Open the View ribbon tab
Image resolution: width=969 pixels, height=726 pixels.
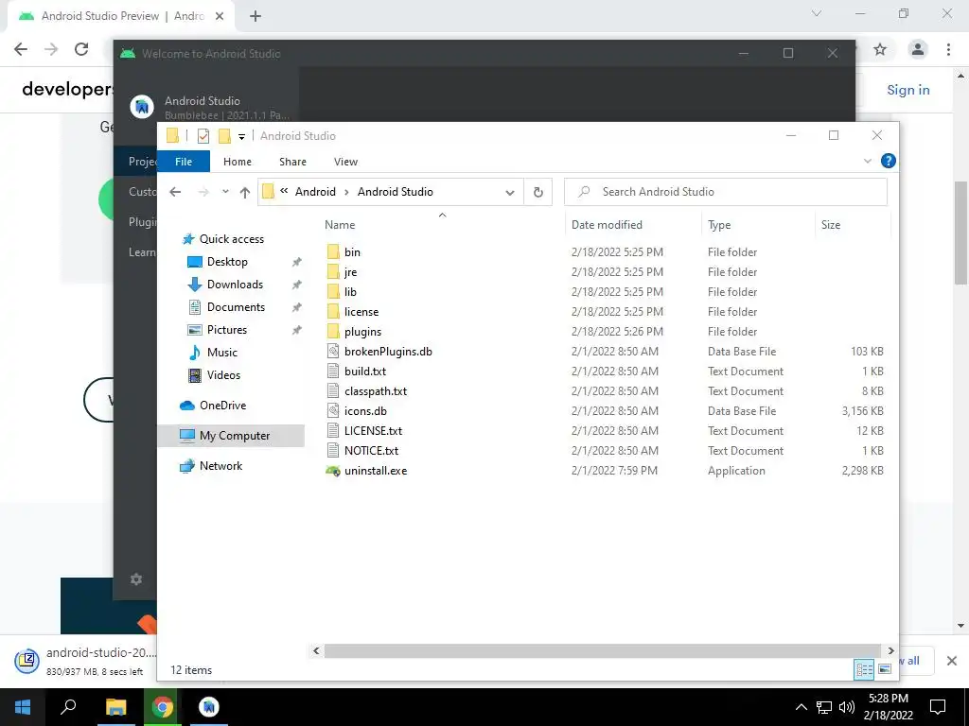346,162
